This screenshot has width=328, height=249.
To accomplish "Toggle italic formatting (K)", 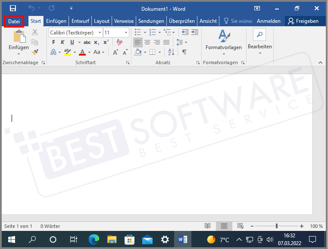I will (62, 42).
